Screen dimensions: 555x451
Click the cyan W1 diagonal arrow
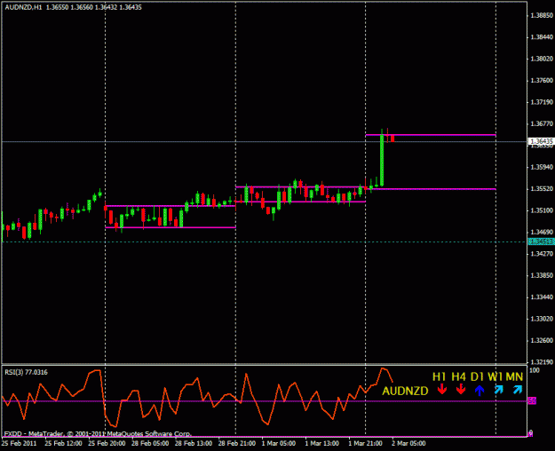498,390
